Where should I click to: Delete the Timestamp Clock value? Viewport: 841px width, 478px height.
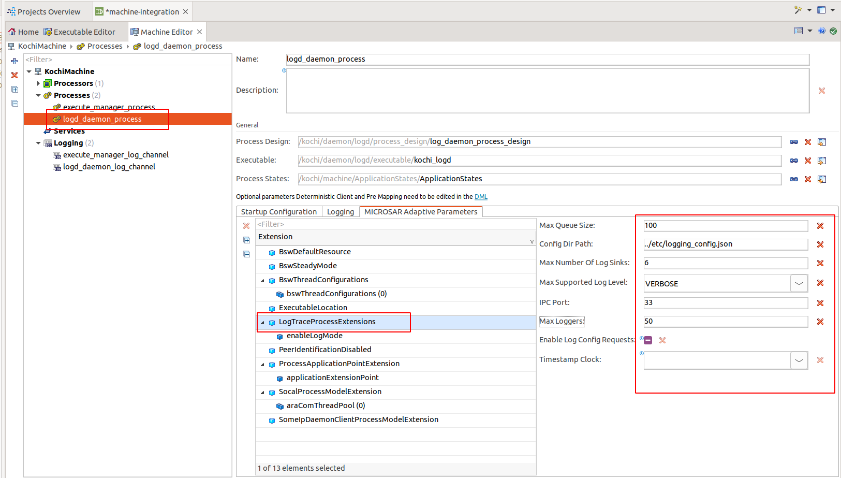click(820, 360)
